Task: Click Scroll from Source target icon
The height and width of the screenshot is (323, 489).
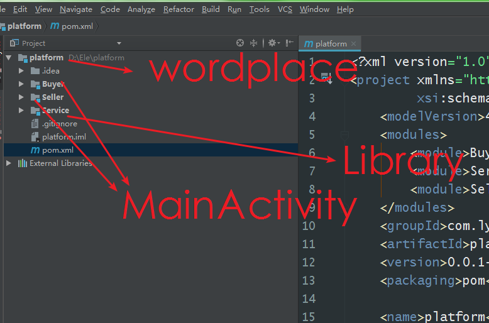Action: 240,43
